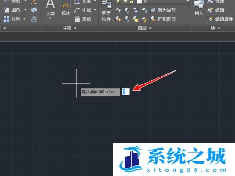Select the 阵列 (Array) tool
Screen dimensions: 235x176
coord(12,19)
